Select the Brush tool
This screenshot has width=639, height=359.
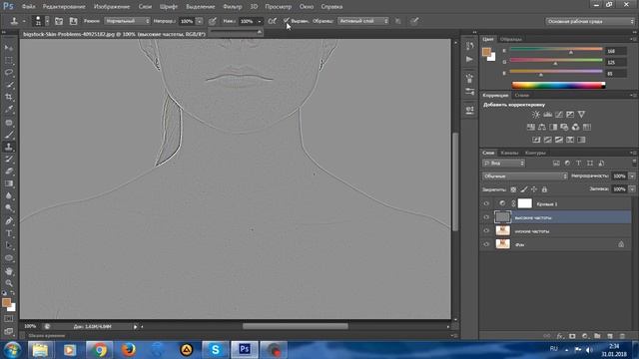point(9,135)
